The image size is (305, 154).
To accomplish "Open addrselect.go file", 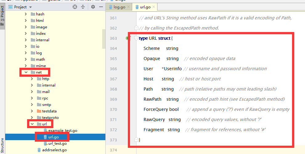I will 55,150.
